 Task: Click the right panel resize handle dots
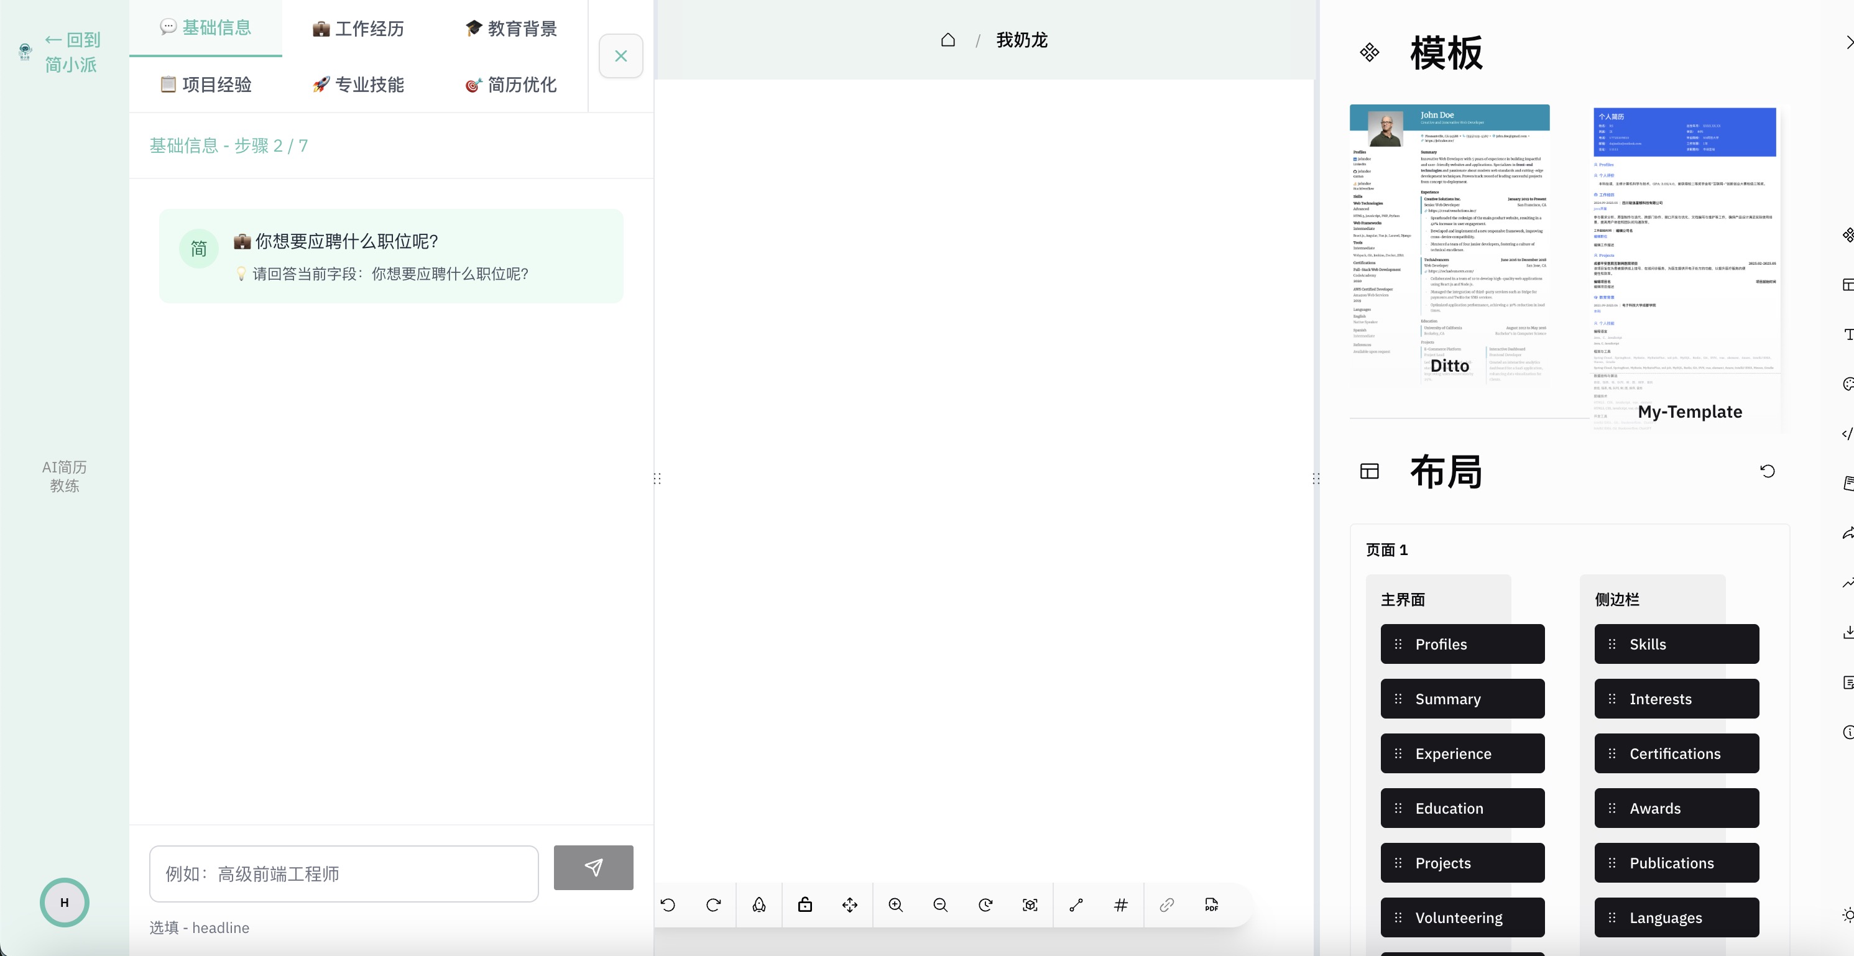point(1316,479)
